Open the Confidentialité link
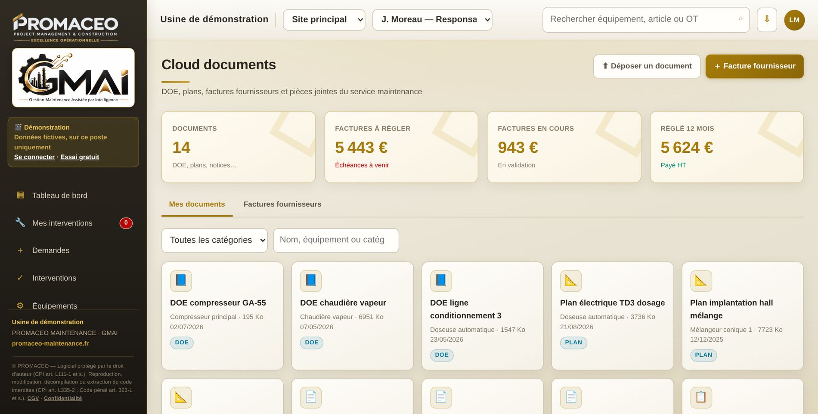This screenshot has height=414, width=818. click(63, 399)
